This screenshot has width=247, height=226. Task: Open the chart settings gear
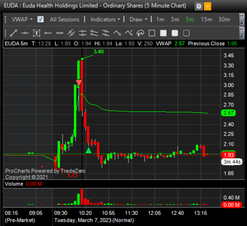click(x=199, y=6)
